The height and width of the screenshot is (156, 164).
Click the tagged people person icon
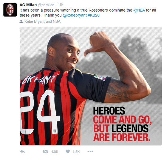[x=21, y=21]
